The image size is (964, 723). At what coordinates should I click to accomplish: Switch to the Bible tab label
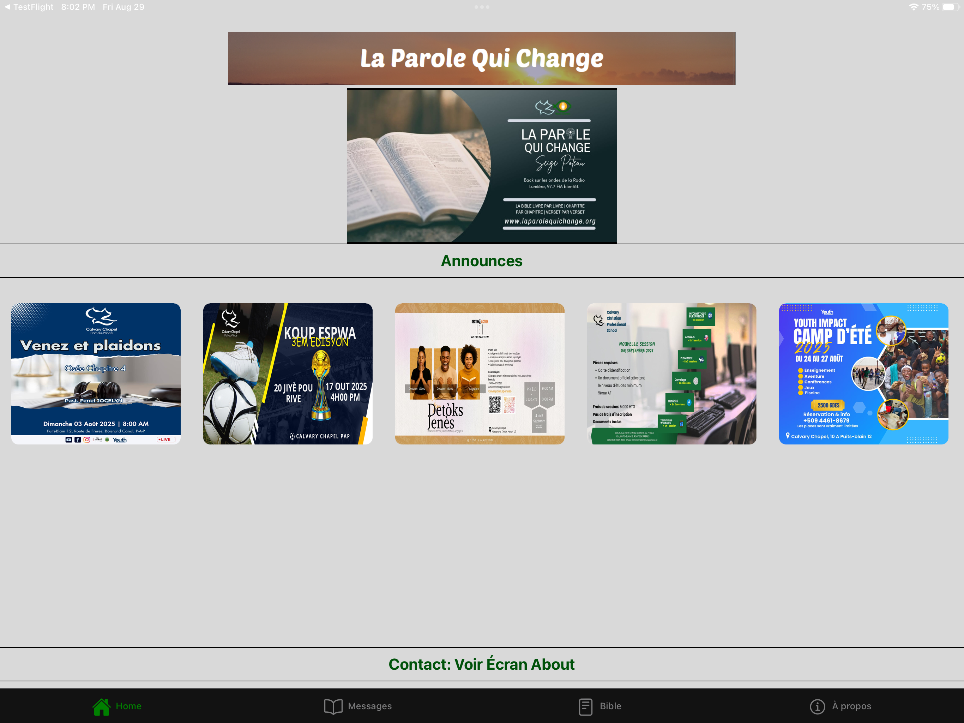click(610, 706)
